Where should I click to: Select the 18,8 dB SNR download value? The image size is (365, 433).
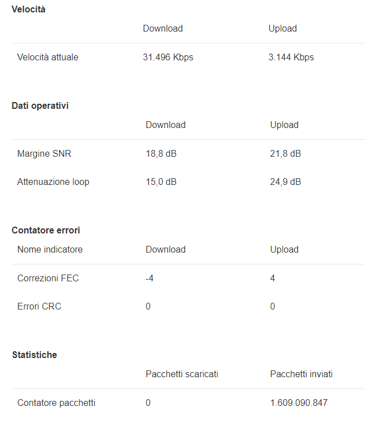pyautogui.click(x=161, y=154)
